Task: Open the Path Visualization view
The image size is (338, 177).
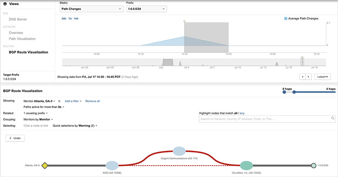Action: pyautogui.click(x=22, y=39)
